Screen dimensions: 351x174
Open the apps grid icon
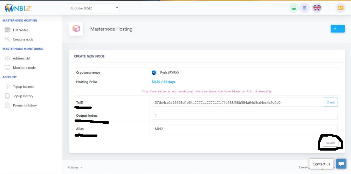click(304, 8)
